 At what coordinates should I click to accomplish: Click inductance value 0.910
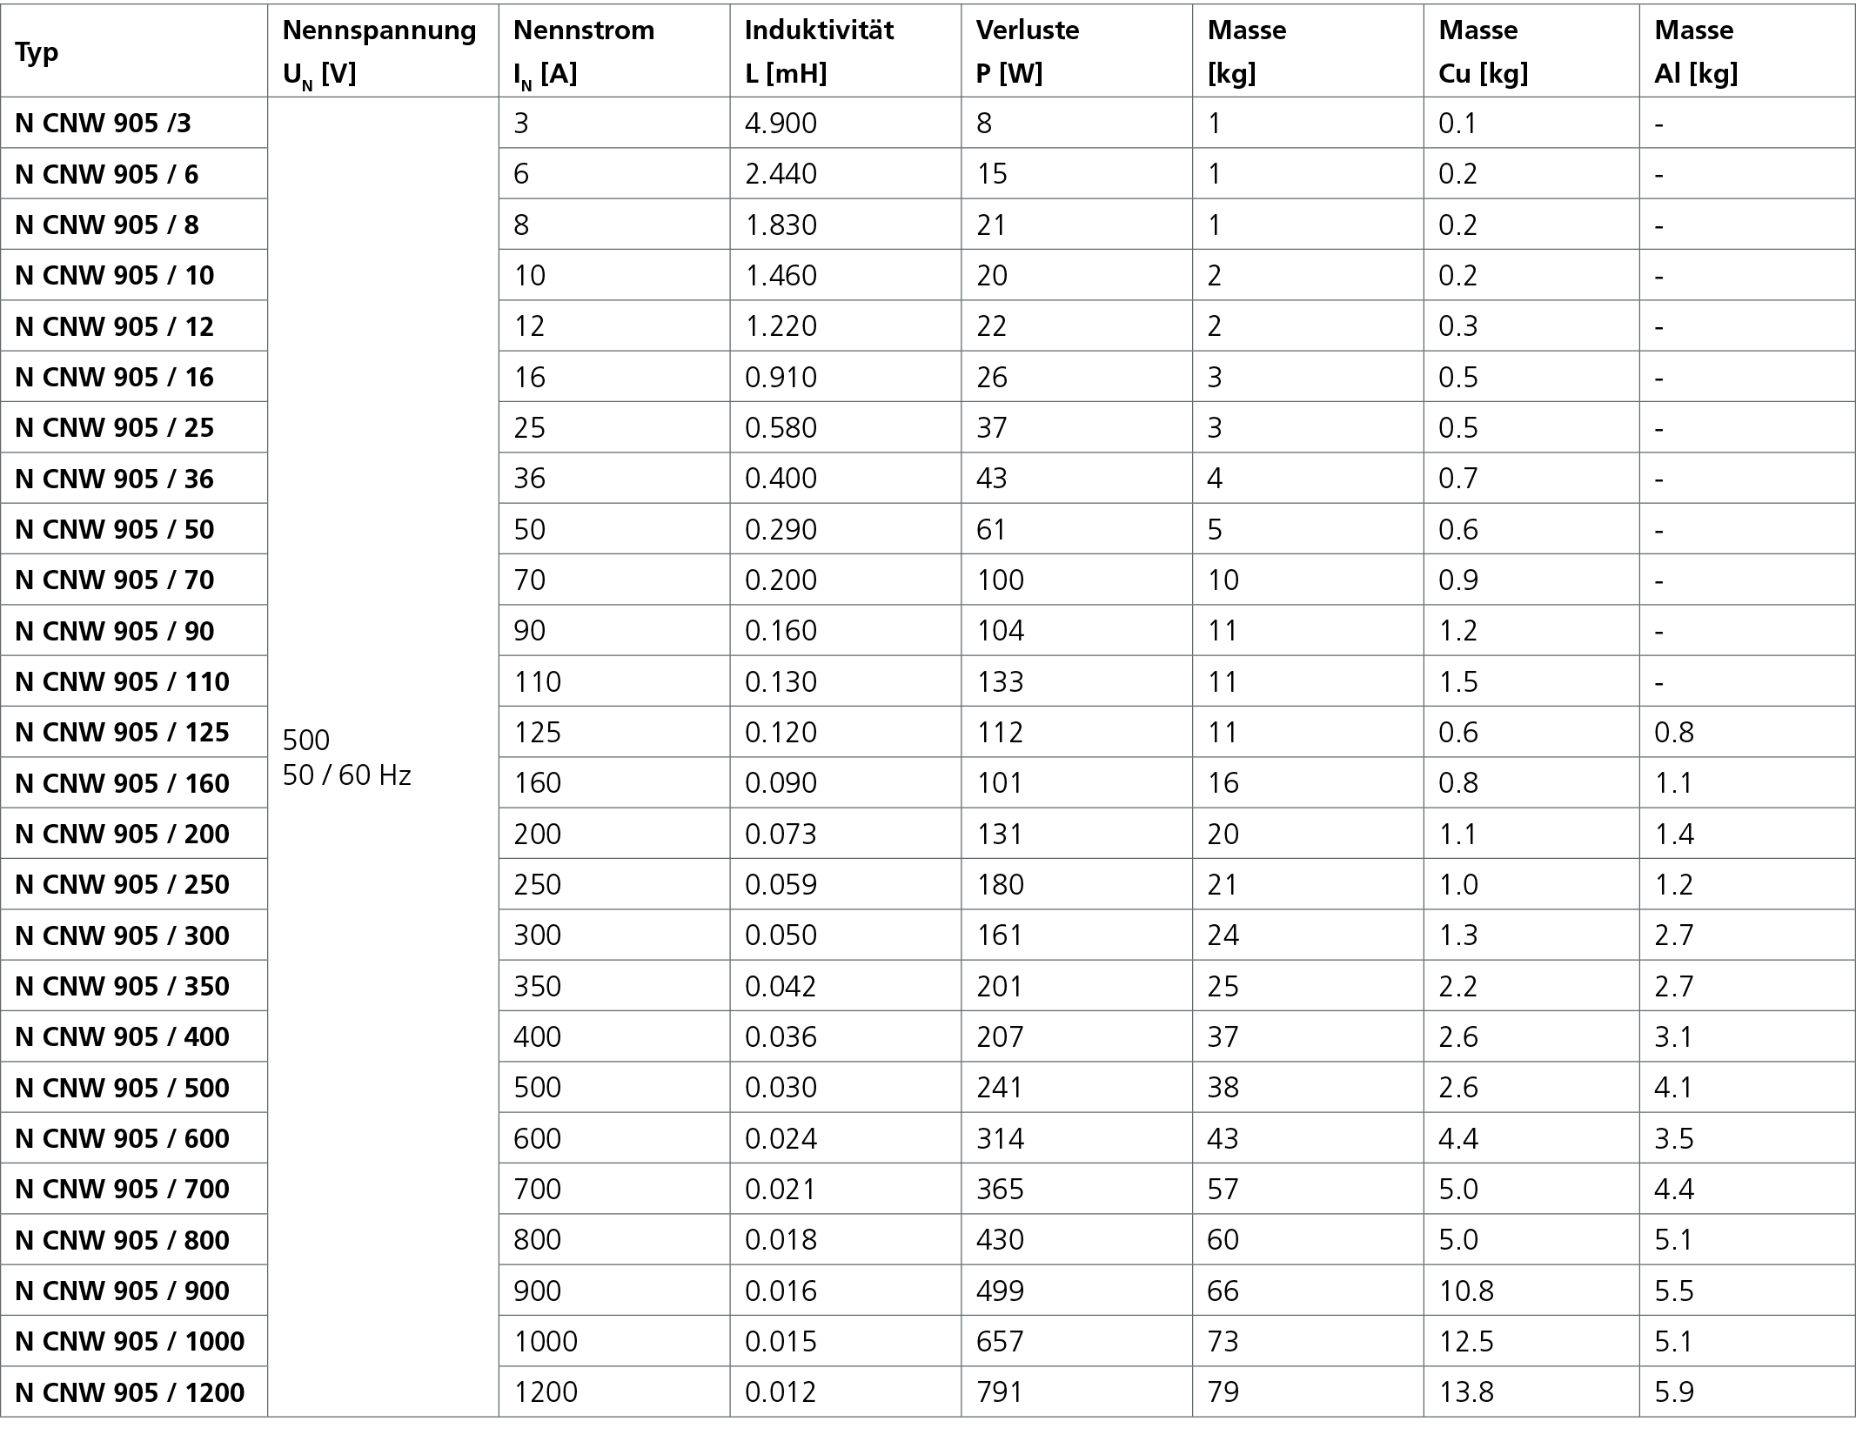coord(781,377)
